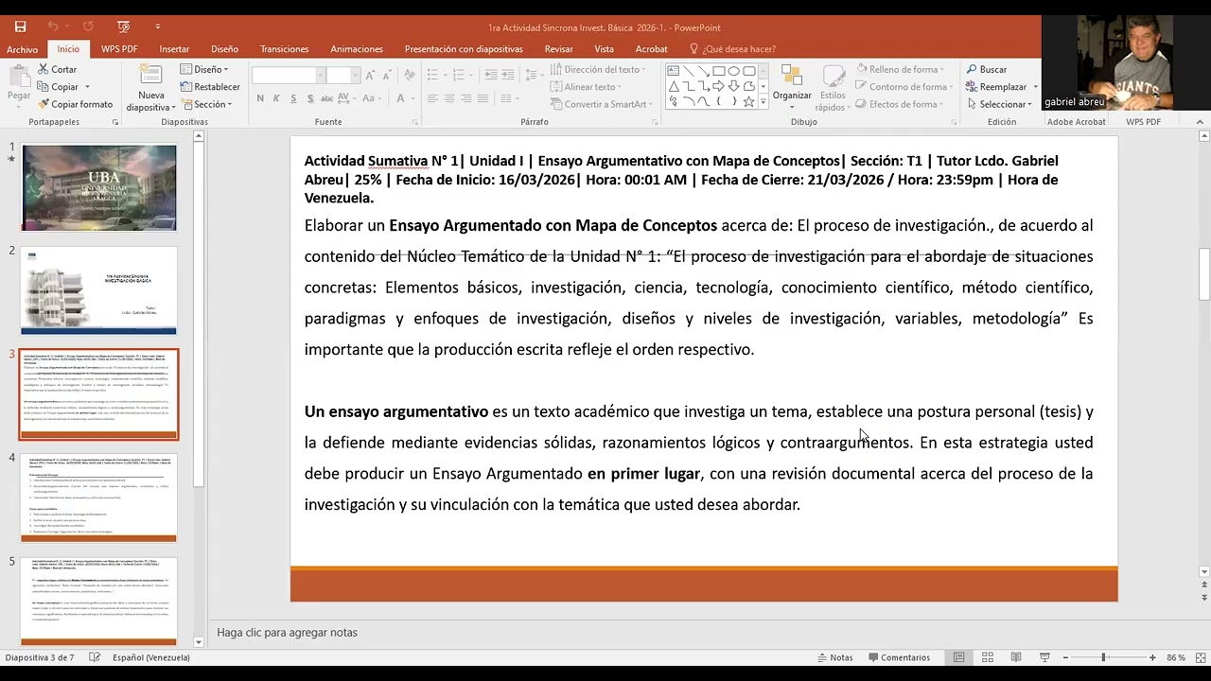Click the Save icon in title bar
This screenshot has height=681, width=1211.
click(x=21, y=26)
